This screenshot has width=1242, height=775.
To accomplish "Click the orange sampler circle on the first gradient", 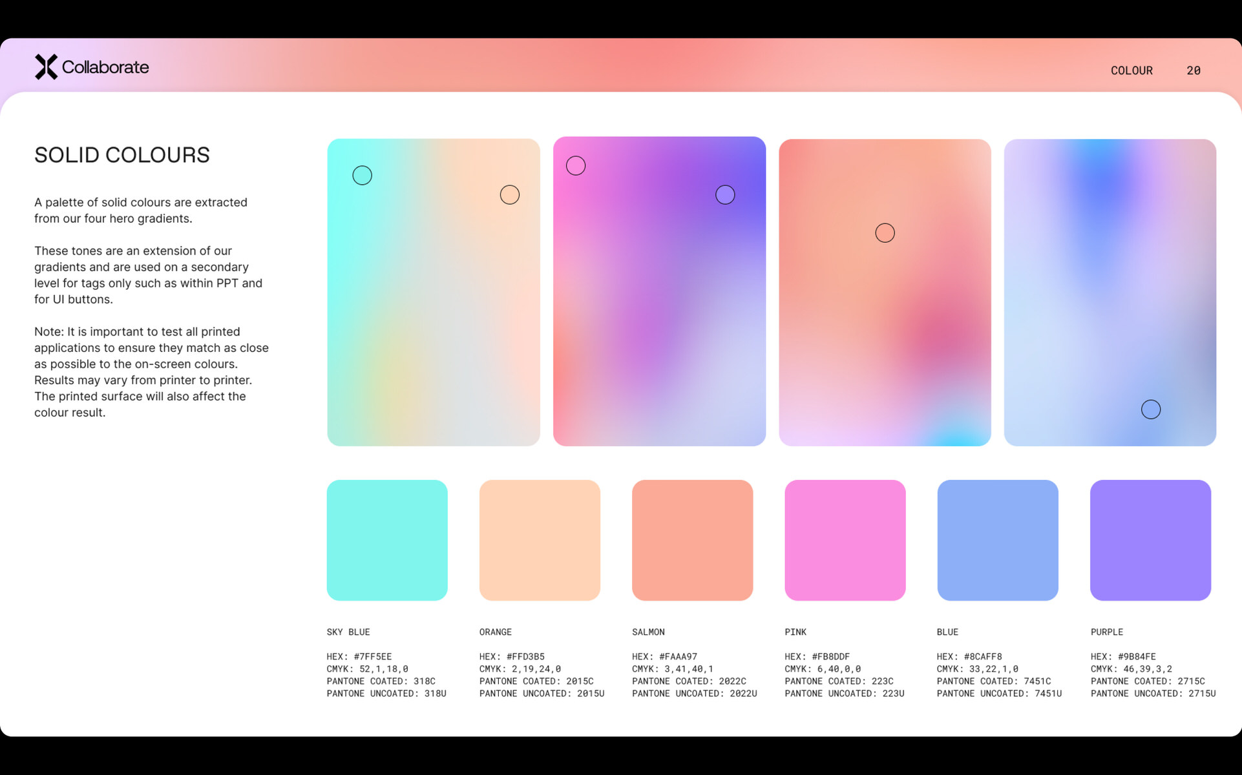I will click(509, 194).
